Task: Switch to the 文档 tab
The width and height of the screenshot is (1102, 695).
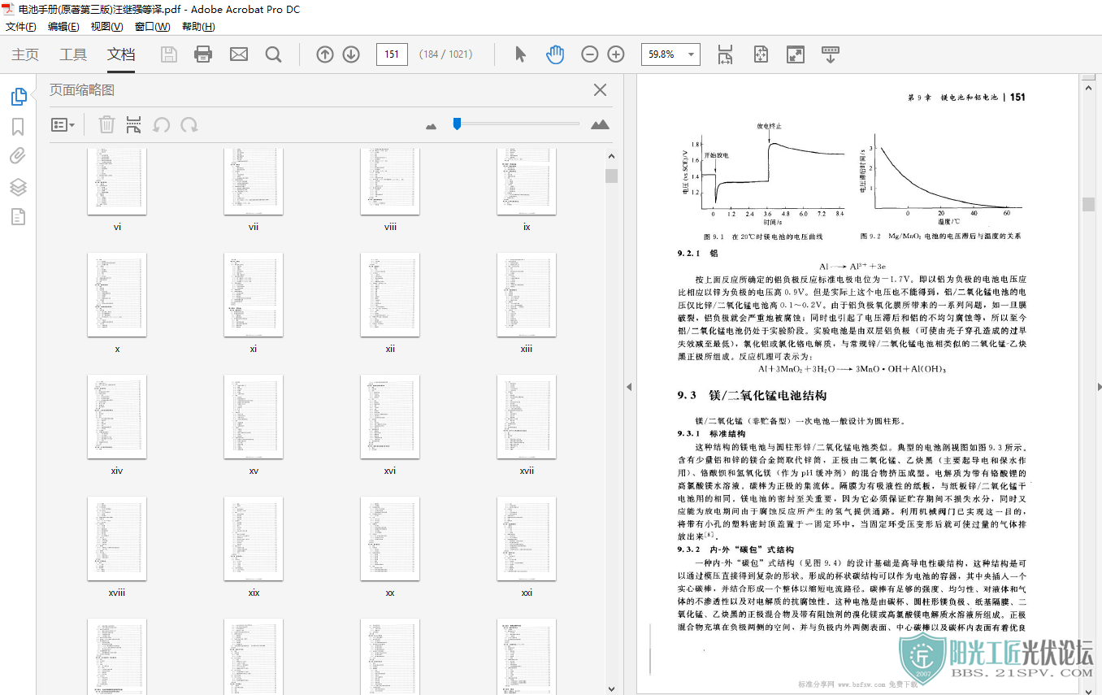Action: (x=121, y=54)
